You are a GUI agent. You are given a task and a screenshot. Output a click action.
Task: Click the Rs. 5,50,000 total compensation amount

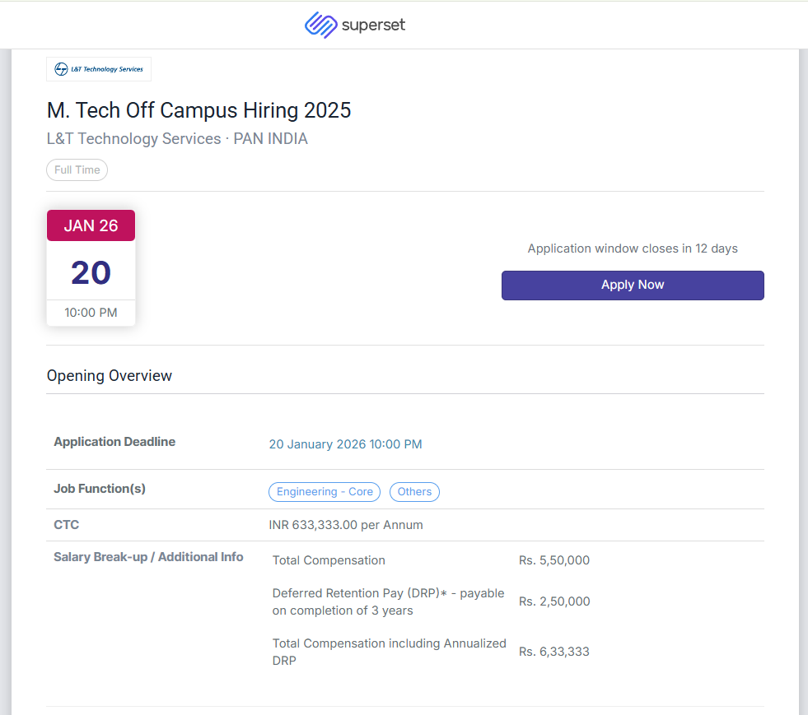pyautogui.click(x=553, y=560)
